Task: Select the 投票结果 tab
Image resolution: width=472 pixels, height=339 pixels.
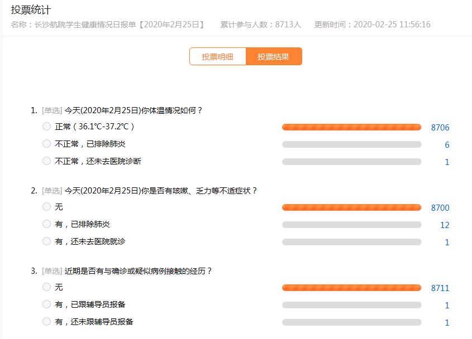Action: coord(274,56)
